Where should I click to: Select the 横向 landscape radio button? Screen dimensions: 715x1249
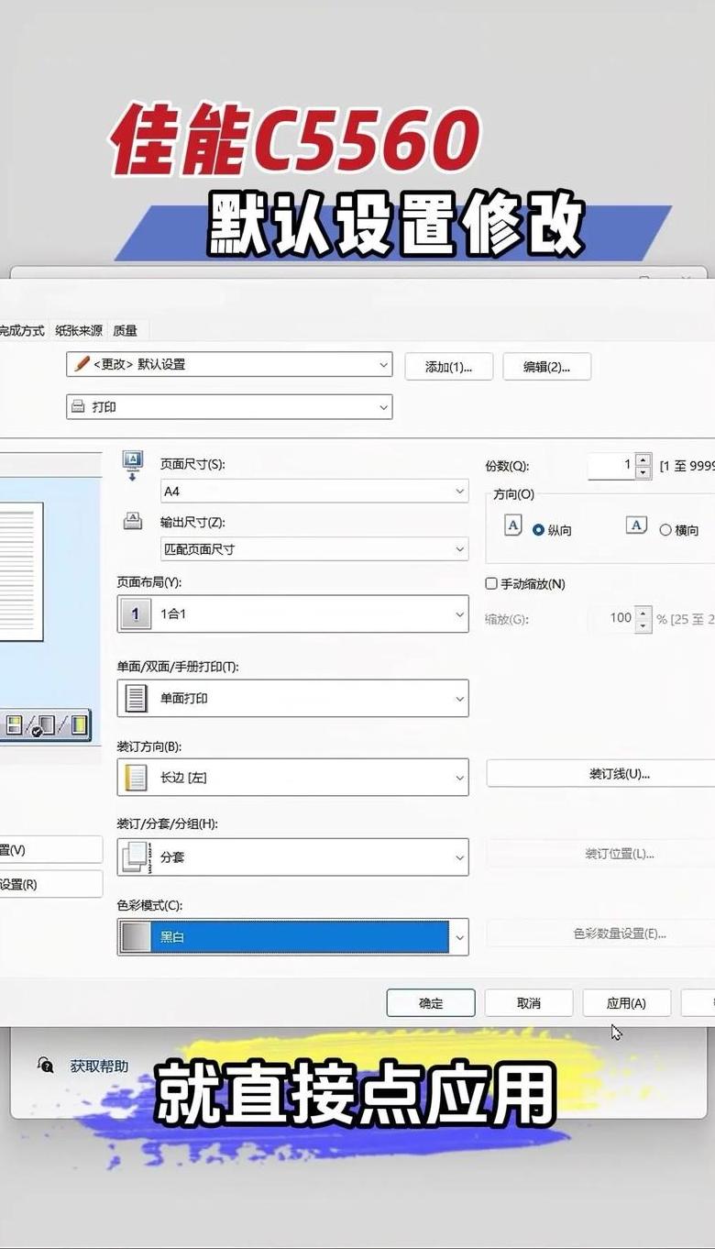(665, 530)
